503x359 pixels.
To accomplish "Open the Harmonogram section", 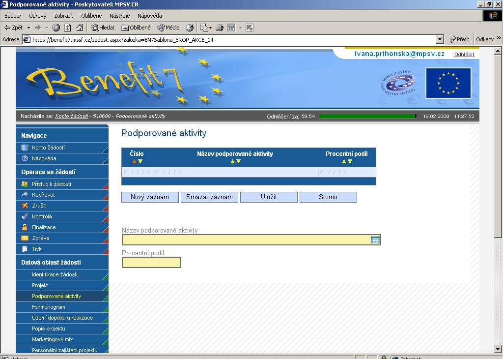I will pos(62,307).
